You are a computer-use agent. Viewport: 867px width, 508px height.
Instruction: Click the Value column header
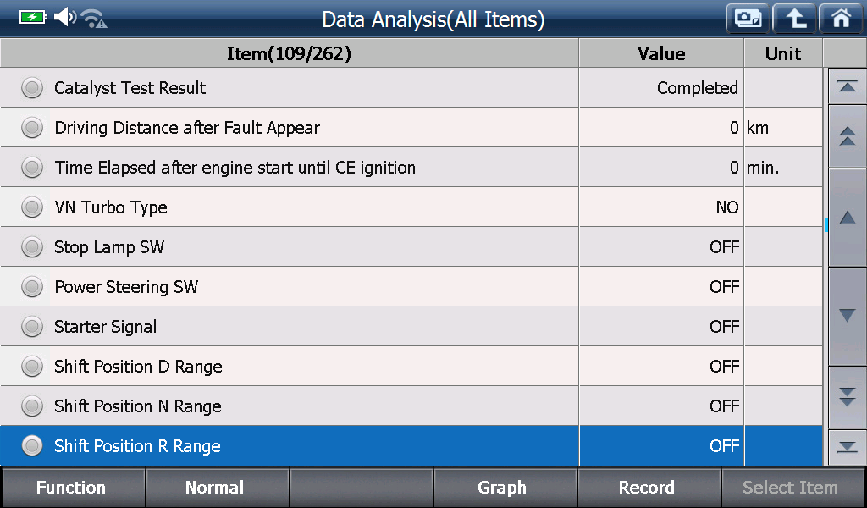661,53
